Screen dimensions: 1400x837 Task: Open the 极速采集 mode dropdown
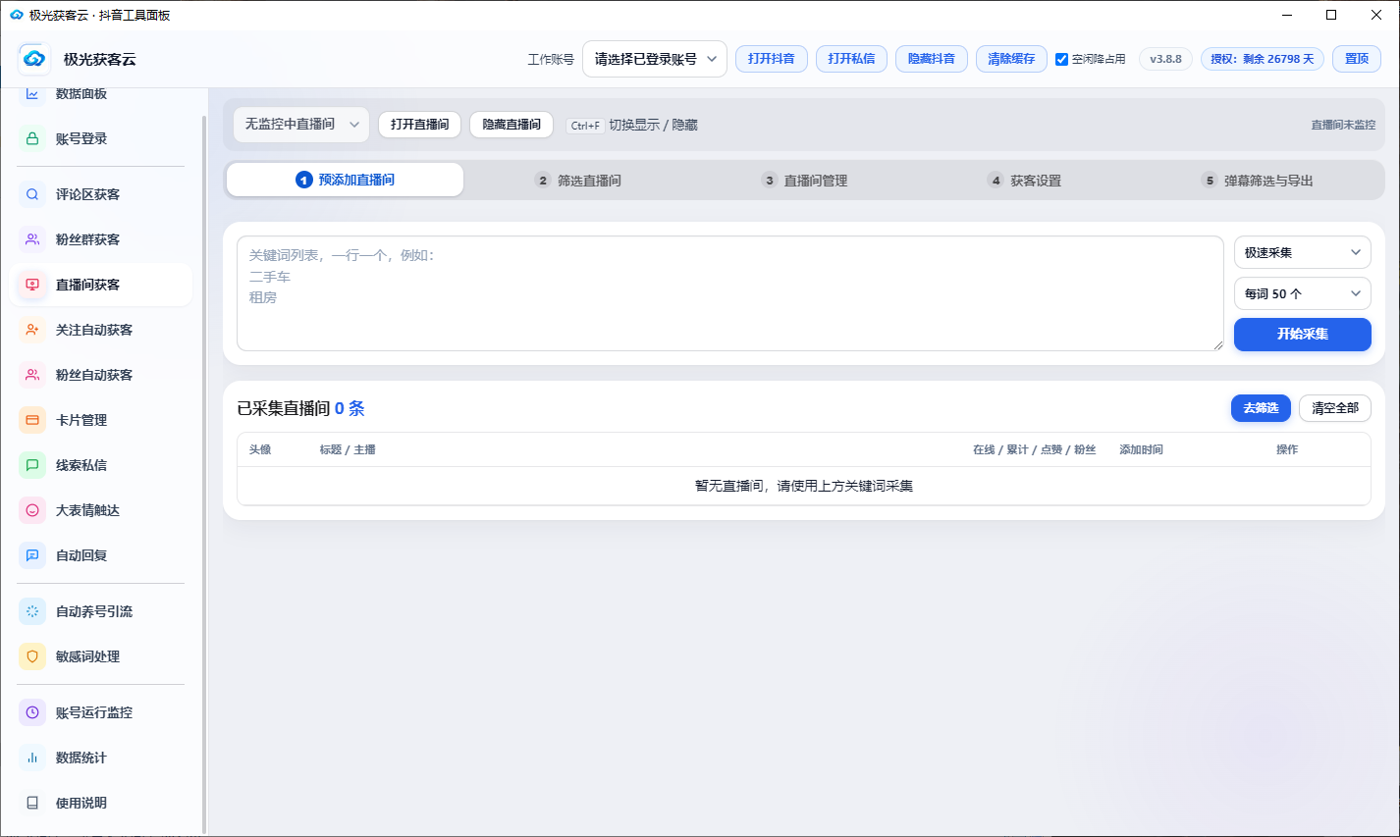(x=1303, y=252)
